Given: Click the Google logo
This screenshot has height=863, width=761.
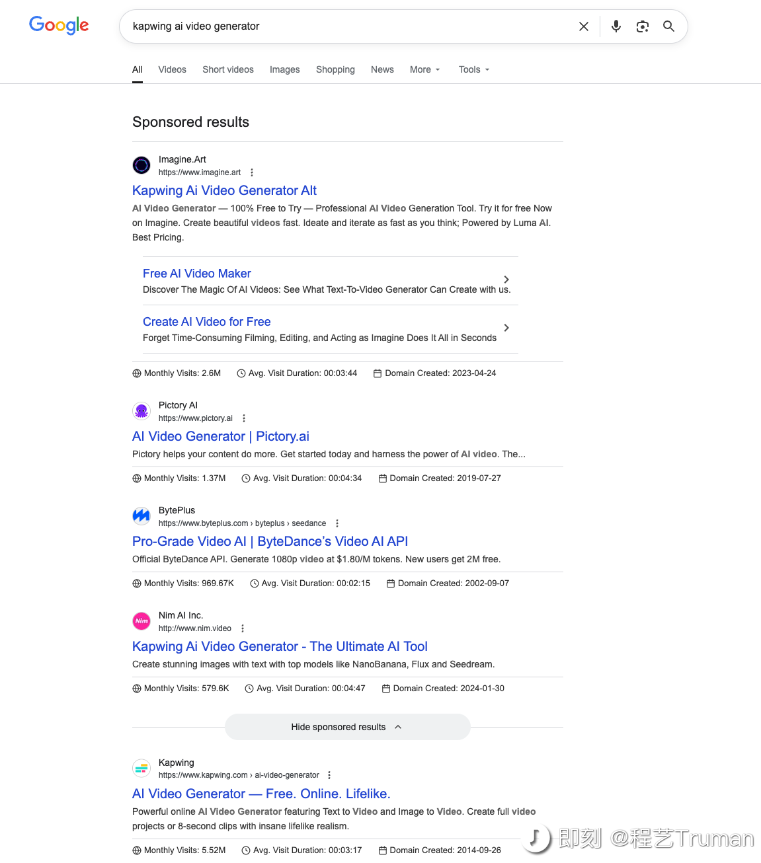Looking at the screenshot, I should click(x=59, y=25).
